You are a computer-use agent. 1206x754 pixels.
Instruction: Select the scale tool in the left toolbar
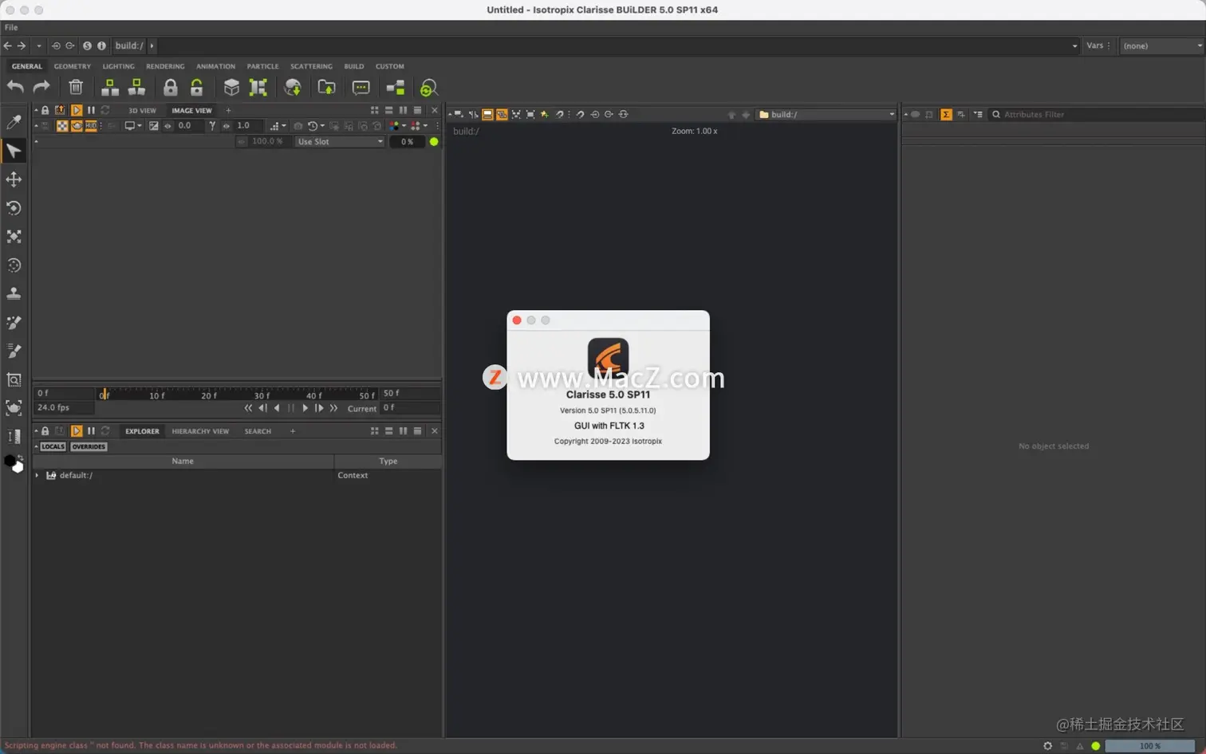tap(14, 237)
